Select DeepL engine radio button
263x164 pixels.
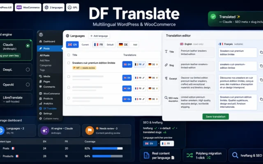pos(28,70)
